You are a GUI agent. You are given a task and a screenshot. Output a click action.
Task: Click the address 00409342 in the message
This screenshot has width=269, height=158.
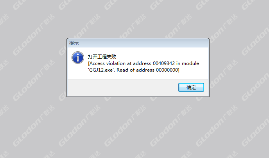click(164, 63)
